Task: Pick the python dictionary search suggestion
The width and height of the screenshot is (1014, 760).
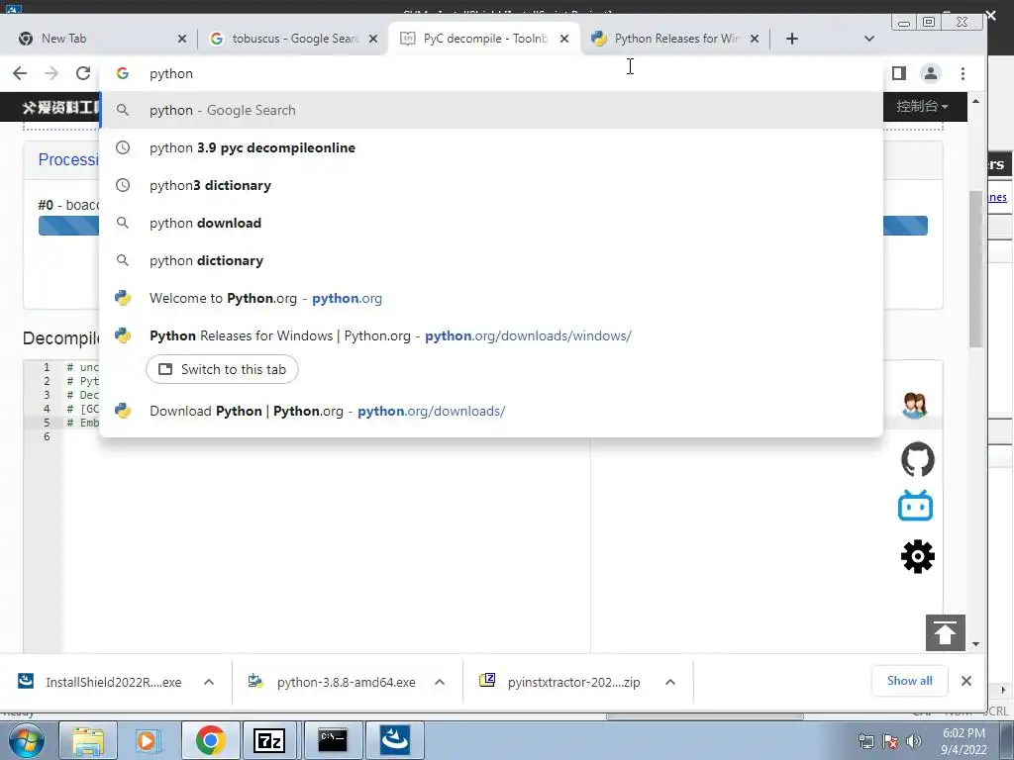Action: [x=491, y=260]
